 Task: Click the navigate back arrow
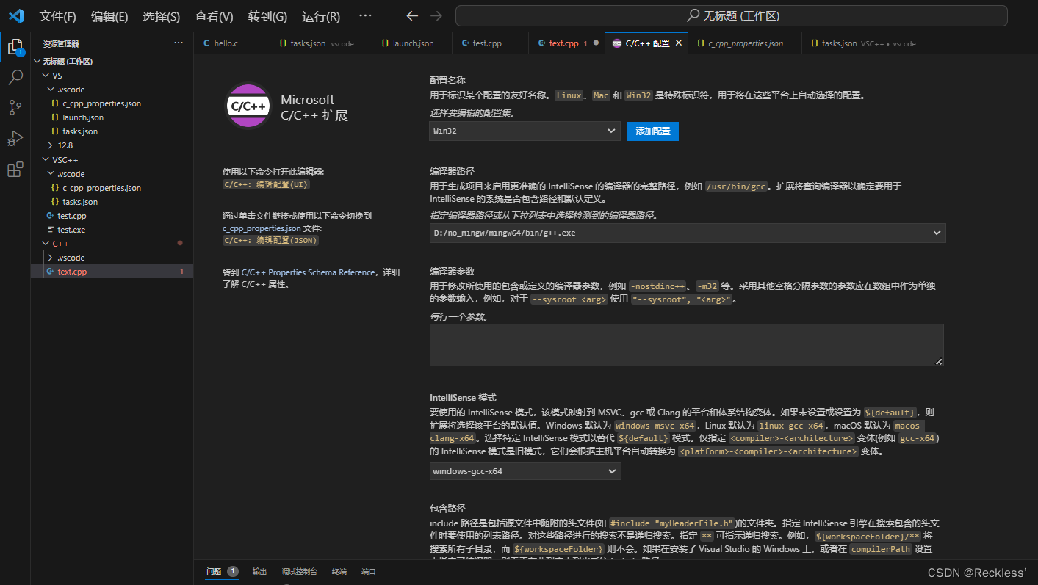coord(412,16)
